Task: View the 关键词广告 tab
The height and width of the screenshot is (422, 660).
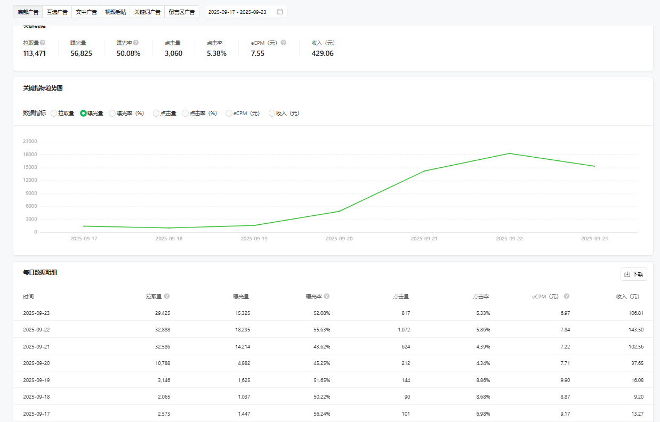Action: [x=147, y=12]
